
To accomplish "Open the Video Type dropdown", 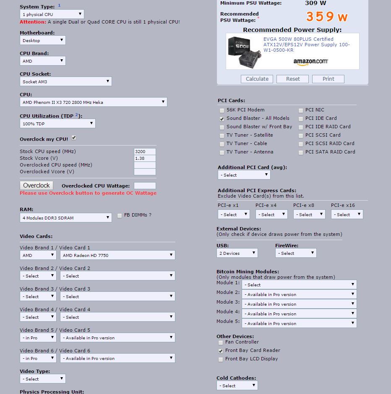I will (x=43, y=379).
